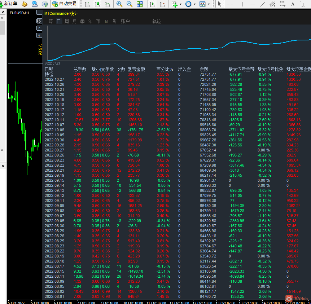
Task: Open the Signals radio-wave icon
Action: [45, 4]
